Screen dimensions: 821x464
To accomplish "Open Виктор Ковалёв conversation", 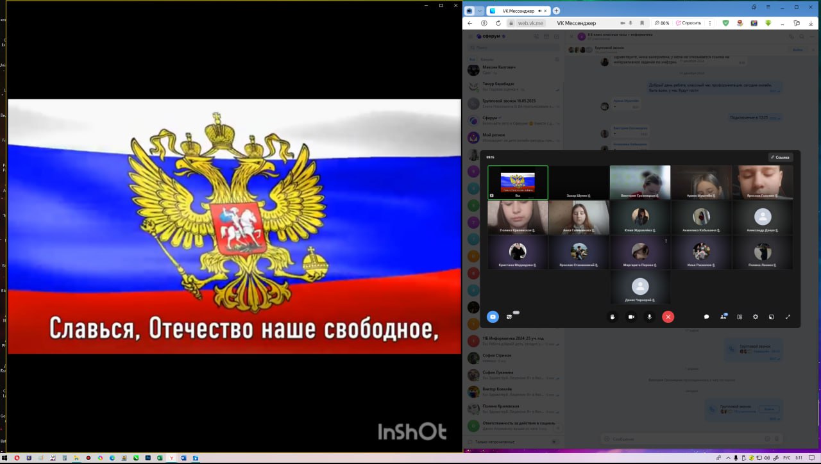I will click(513, 392).
